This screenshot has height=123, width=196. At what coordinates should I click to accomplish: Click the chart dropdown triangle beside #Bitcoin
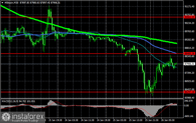[x=2, y=3]
